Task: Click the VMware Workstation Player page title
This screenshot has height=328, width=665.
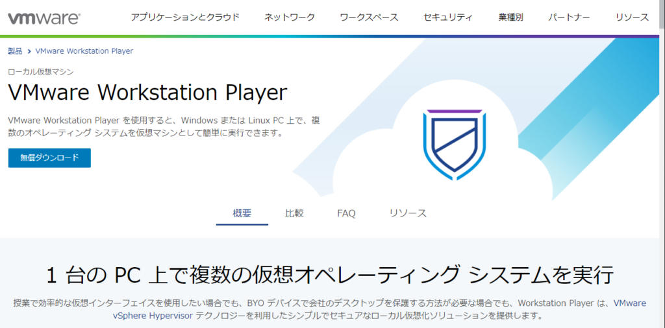Action: [x=147, y=92]
